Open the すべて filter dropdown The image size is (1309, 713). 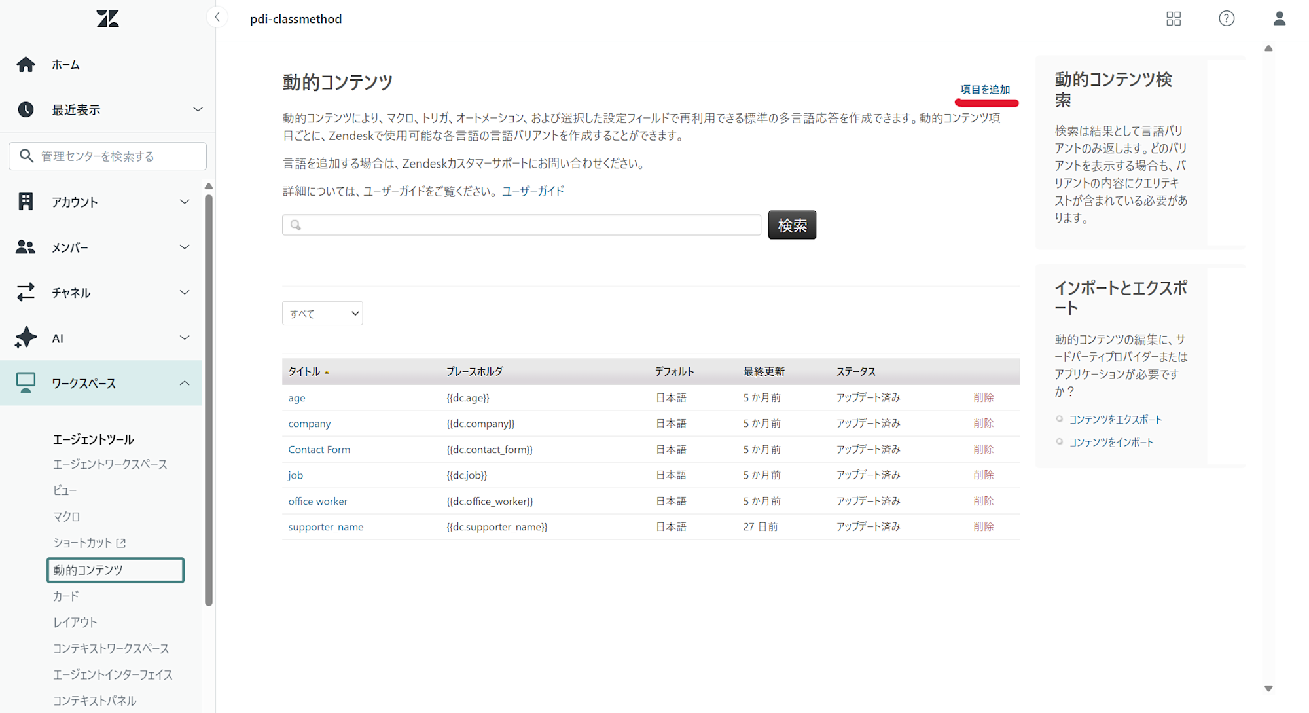point(322,313)
